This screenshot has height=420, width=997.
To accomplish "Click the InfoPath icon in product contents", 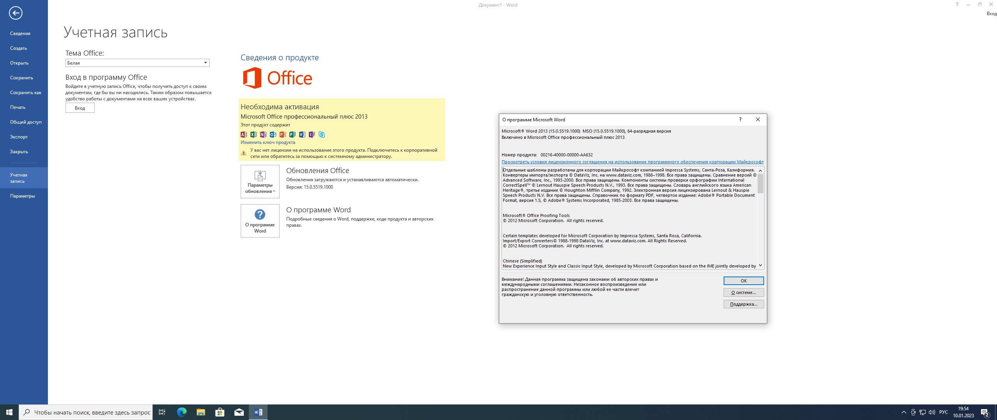I will coord(312,135).
